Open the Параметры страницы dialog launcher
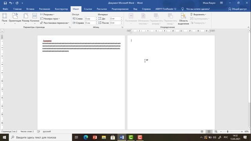 pyautogui.click(x=70, y=27)
